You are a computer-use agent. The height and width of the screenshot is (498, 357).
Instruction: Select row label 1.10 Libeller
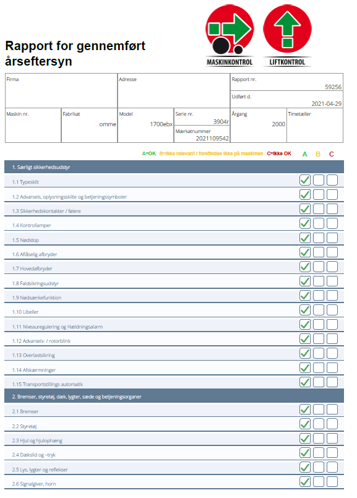pos(25,312)
